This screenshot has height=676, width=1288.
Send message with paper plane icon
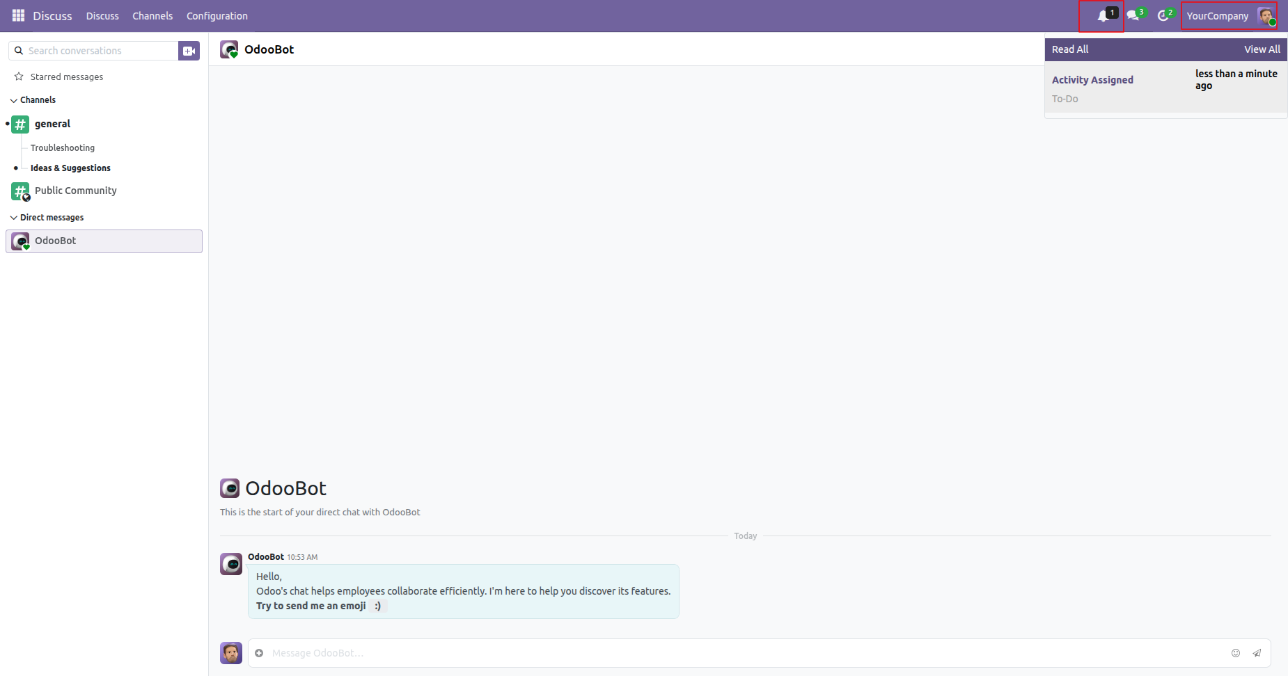(1257, 653)
